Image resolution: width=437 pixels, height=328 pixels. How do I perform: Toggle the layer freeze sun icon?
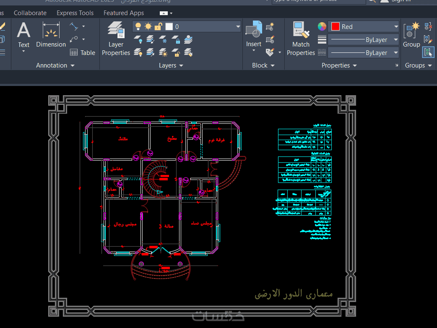148,26
